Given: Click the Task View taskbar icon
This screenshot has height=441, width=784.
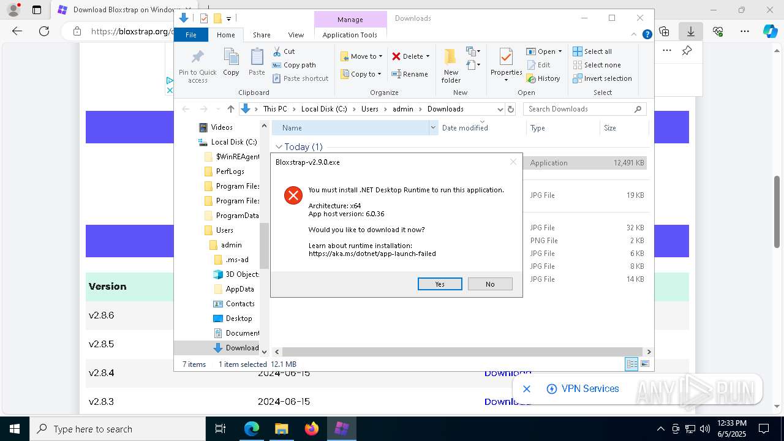Looking at the screenshot, I should [x=221, y=429].
